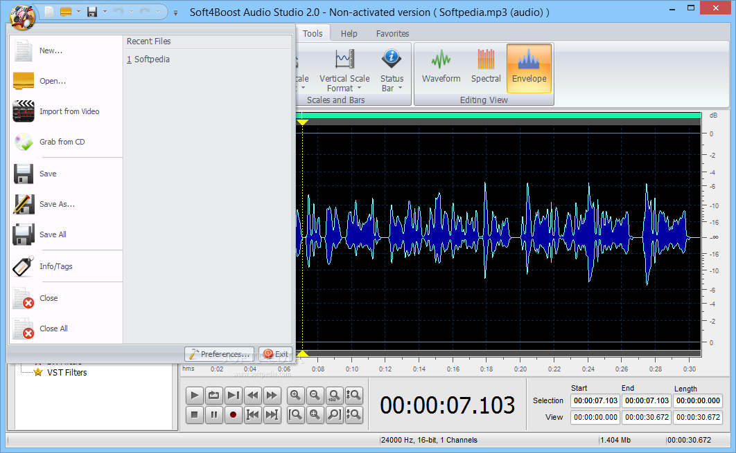Click the View Length time field
The height and width of the screenshot is (453, 736).
[698, 418]
